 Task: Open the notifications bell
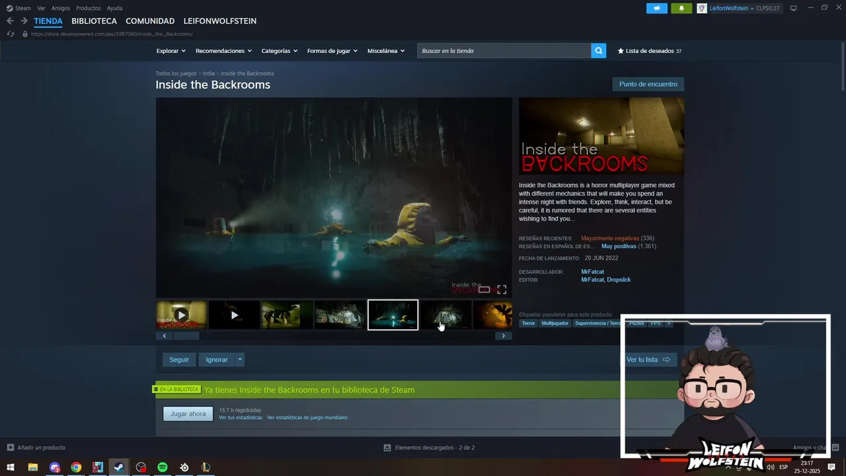click(x=681, y=8)
